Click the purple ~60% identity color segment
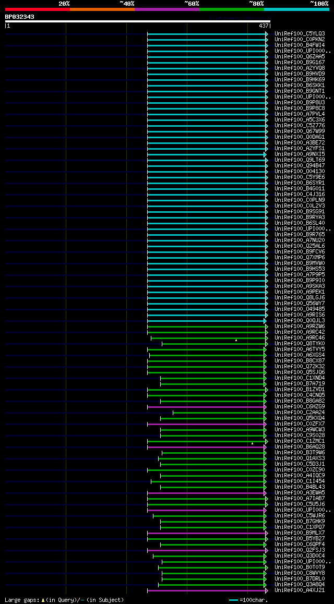The height and width of the screenshot is (604, 334). [x=167, y=9]
